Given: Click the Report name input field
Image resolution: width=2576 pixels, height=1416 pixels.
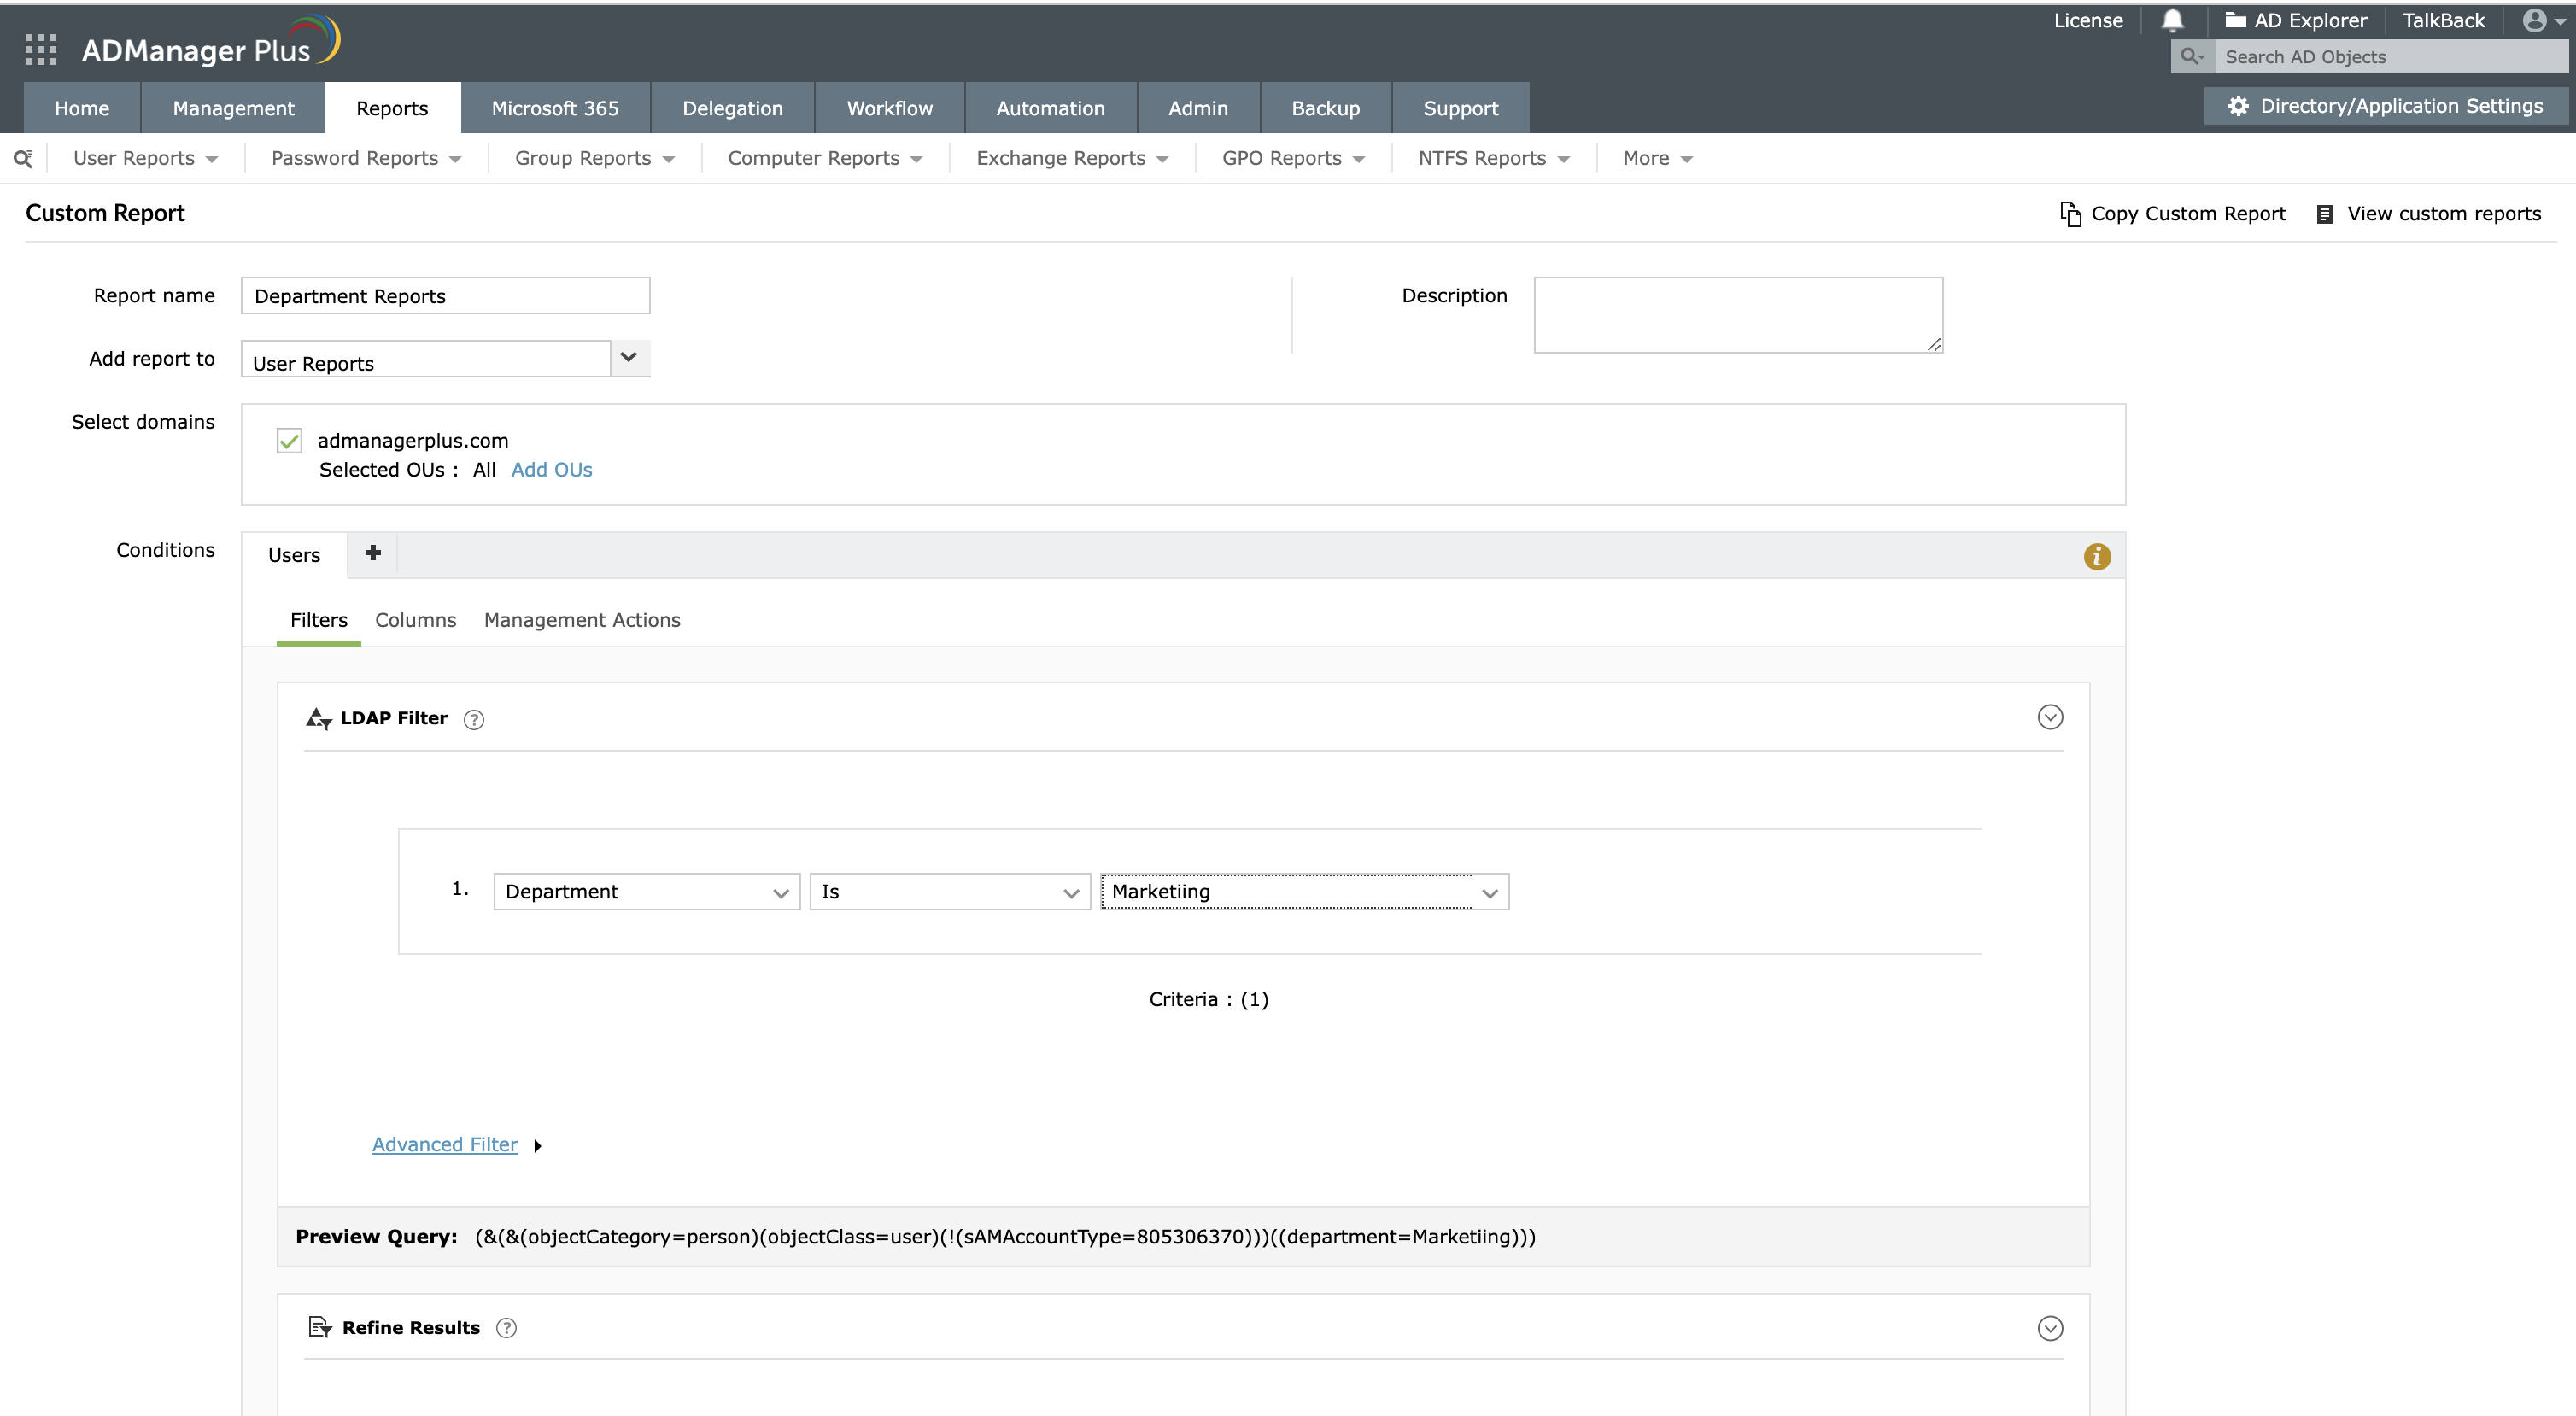Looking at the screenshot, I should [x=445, y=296].
